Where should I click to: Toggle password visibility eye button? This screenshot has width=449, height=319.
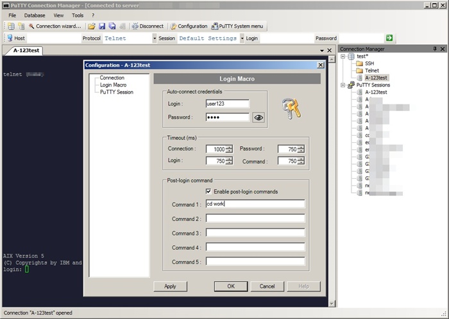tap(258, 117)
